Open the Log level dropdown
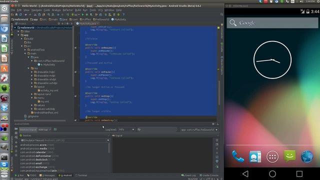 (126, 129)
